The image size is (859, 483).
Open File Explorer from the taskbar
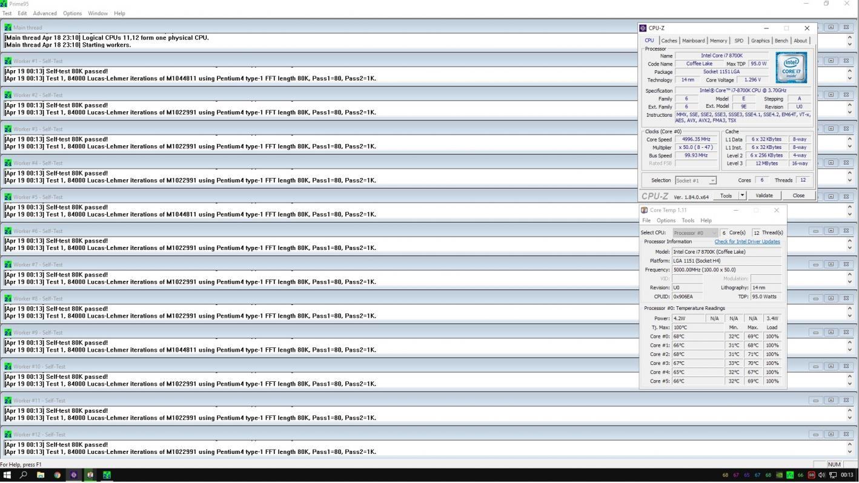click(x=41, y=475)
